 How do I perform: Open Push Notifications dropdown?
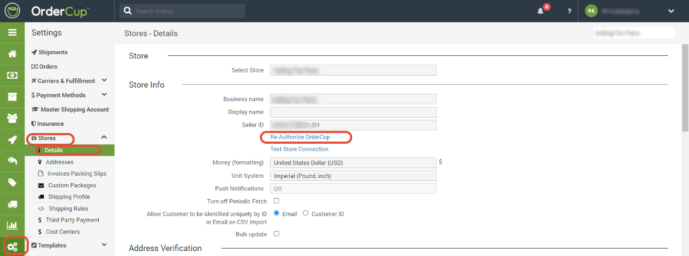[353, 188]
